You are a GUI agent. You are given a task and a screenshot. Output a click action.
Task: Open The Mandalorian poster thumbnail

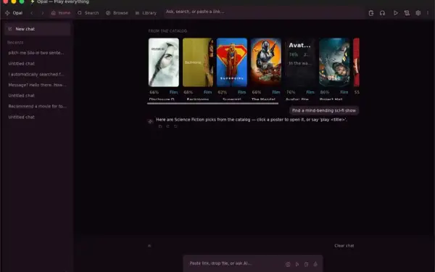tap(266, 62)
